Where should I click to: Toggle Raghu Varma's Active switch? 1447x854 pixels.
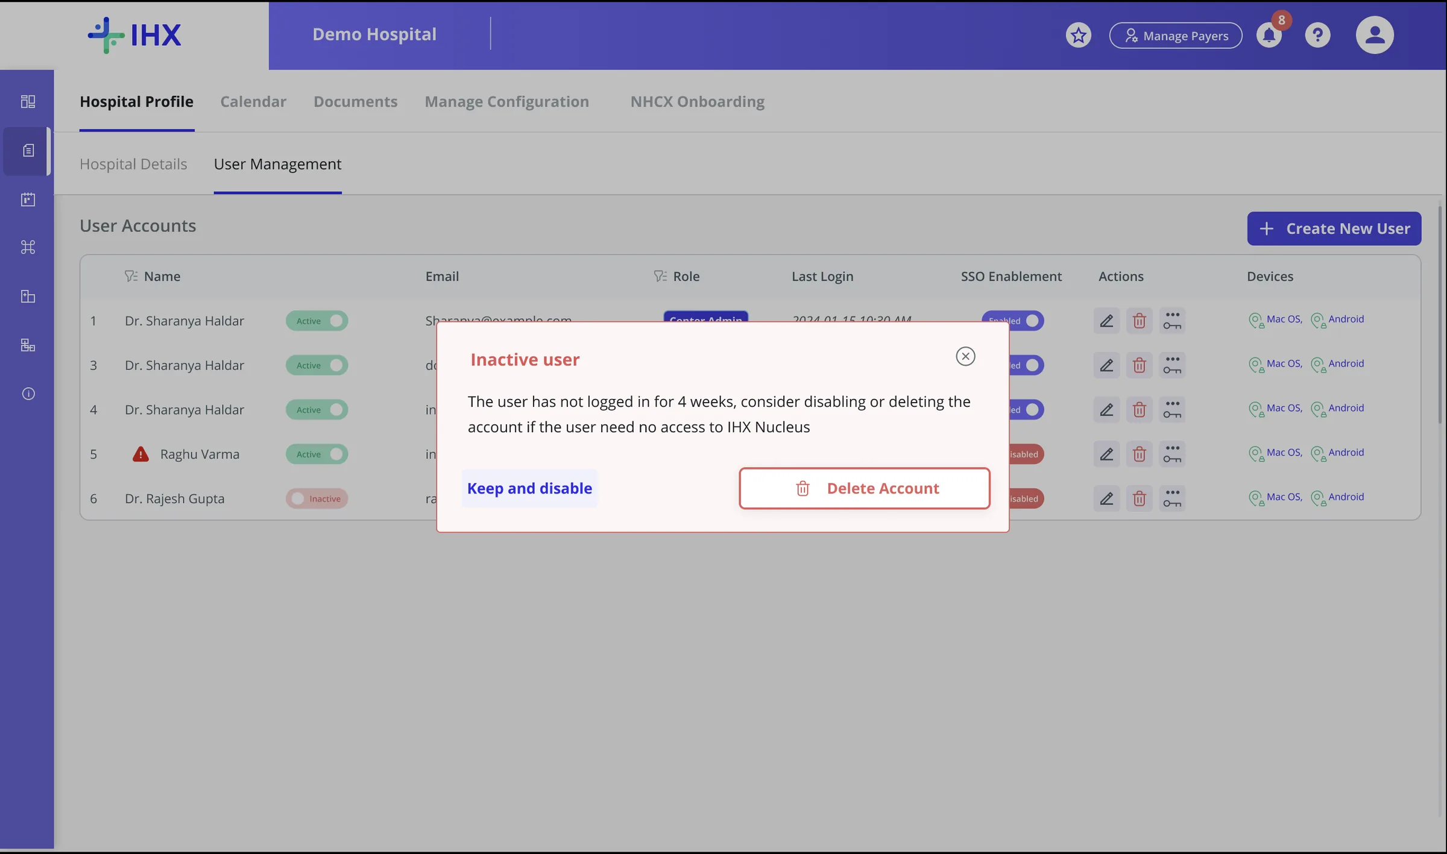(x=317, y=454)
